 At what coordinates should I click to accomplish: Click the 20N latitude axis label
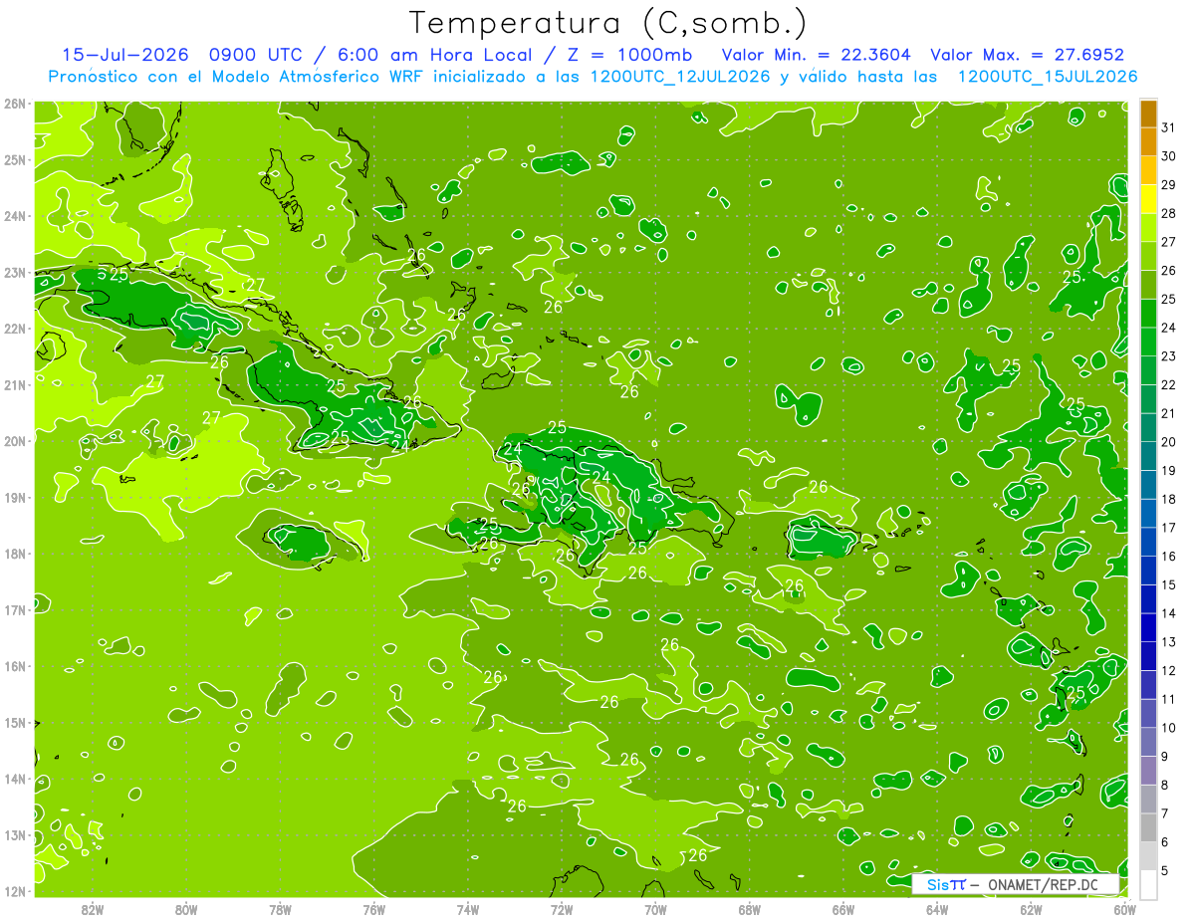[x=16, y=441]
